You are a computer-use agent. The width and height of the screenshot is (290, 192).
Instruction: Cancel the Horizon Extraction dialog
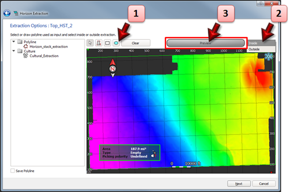(x=264, y=184)
